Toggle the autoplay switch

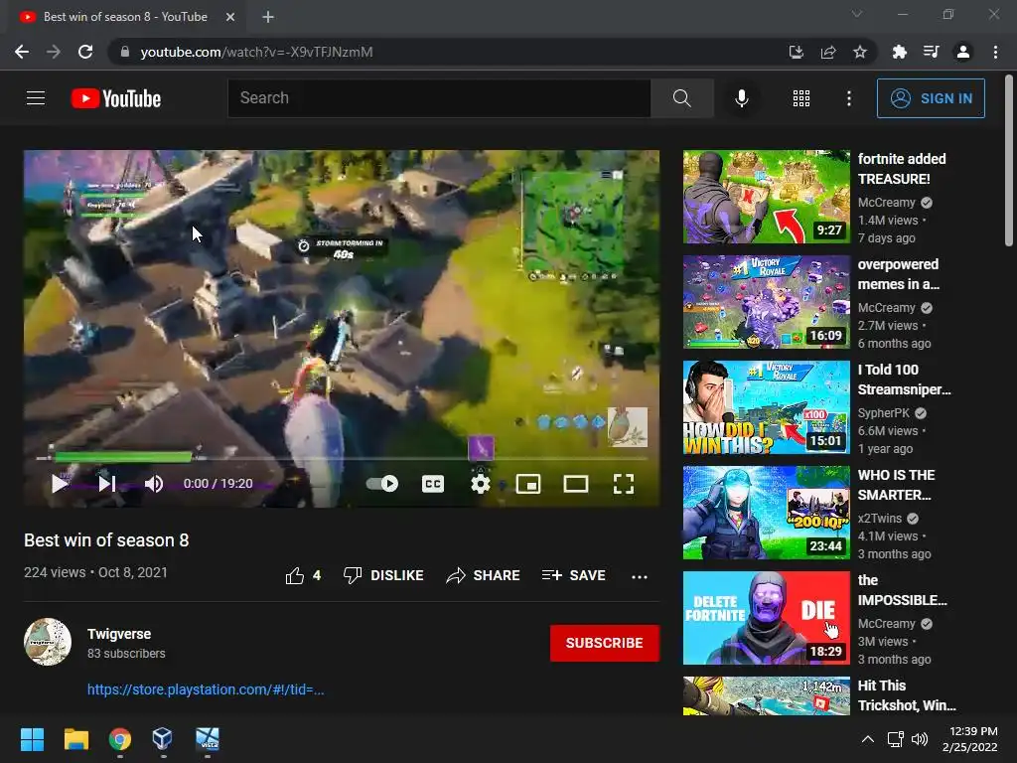click(x=382, y=484)
